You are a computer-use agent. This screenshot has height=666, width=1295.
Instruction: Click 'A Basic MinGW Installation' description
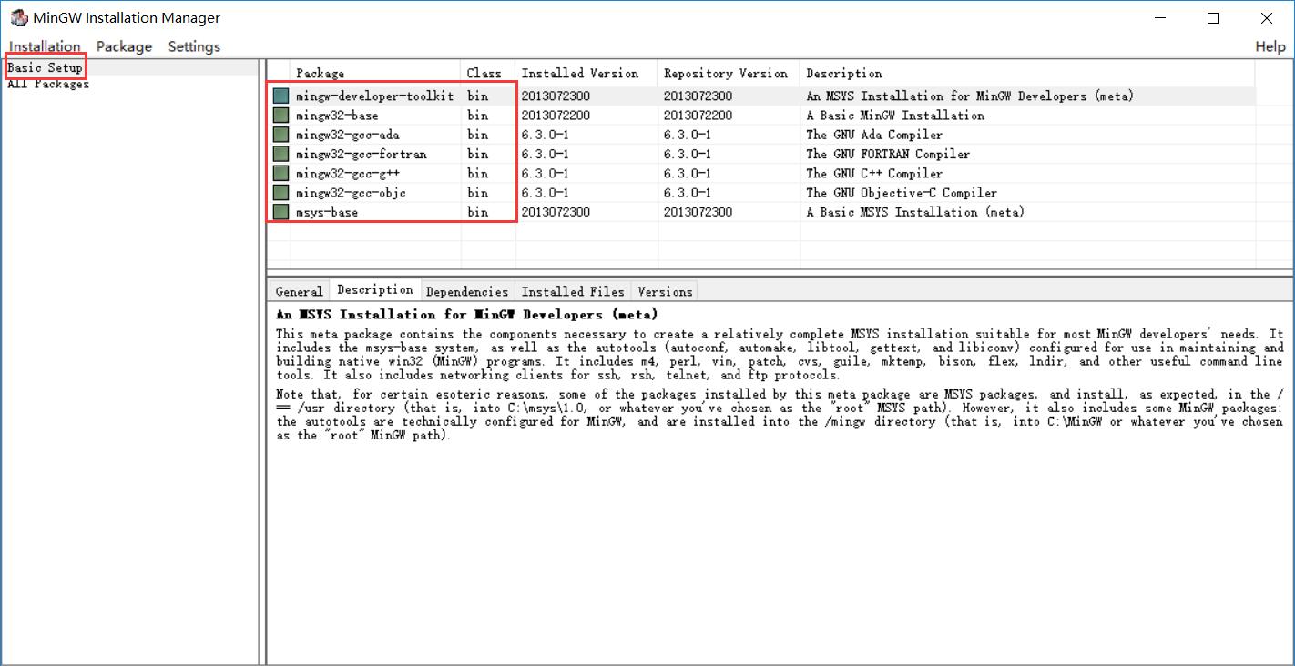click(895, 116)
